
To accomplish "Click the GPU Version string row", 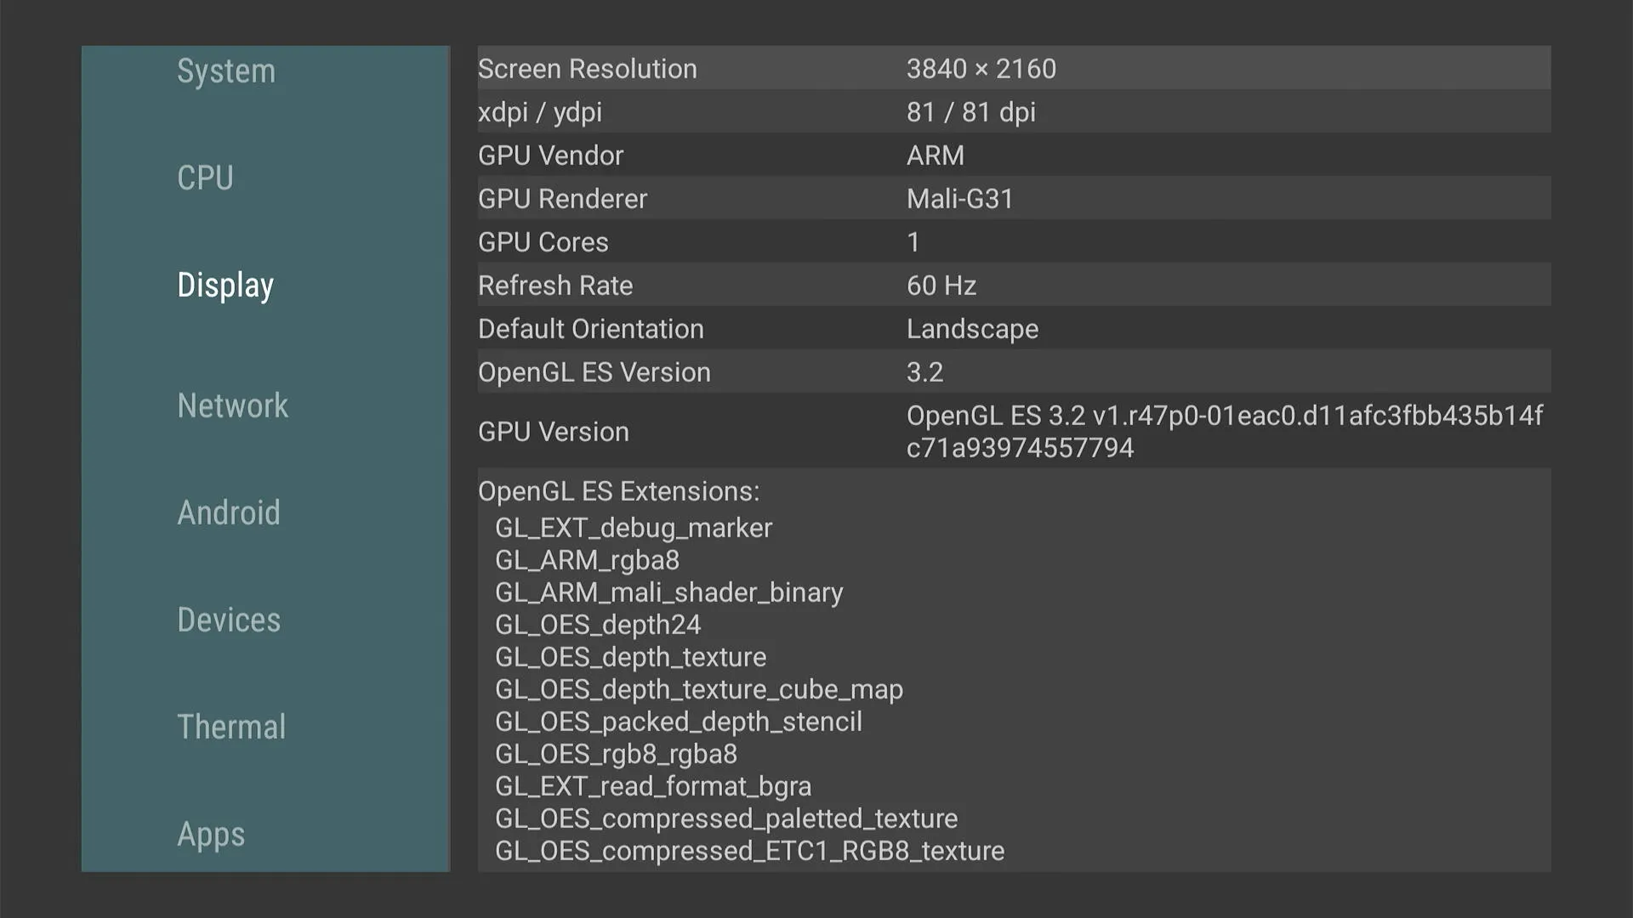I will 1012,432.
